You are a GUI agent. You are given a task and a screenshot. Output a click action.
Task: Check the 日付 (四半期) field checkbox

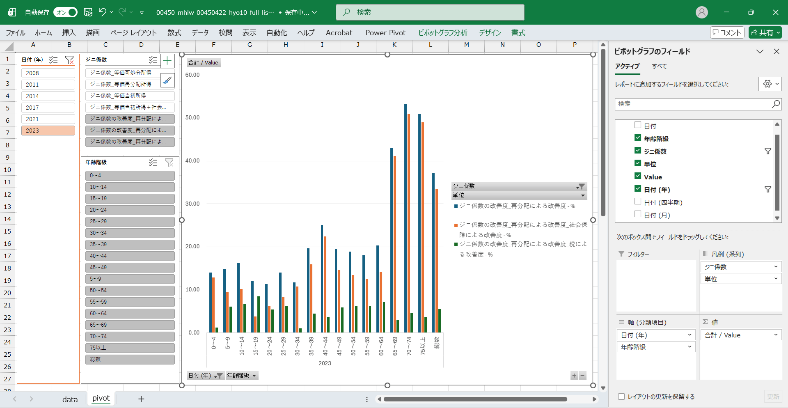(638, 202)
